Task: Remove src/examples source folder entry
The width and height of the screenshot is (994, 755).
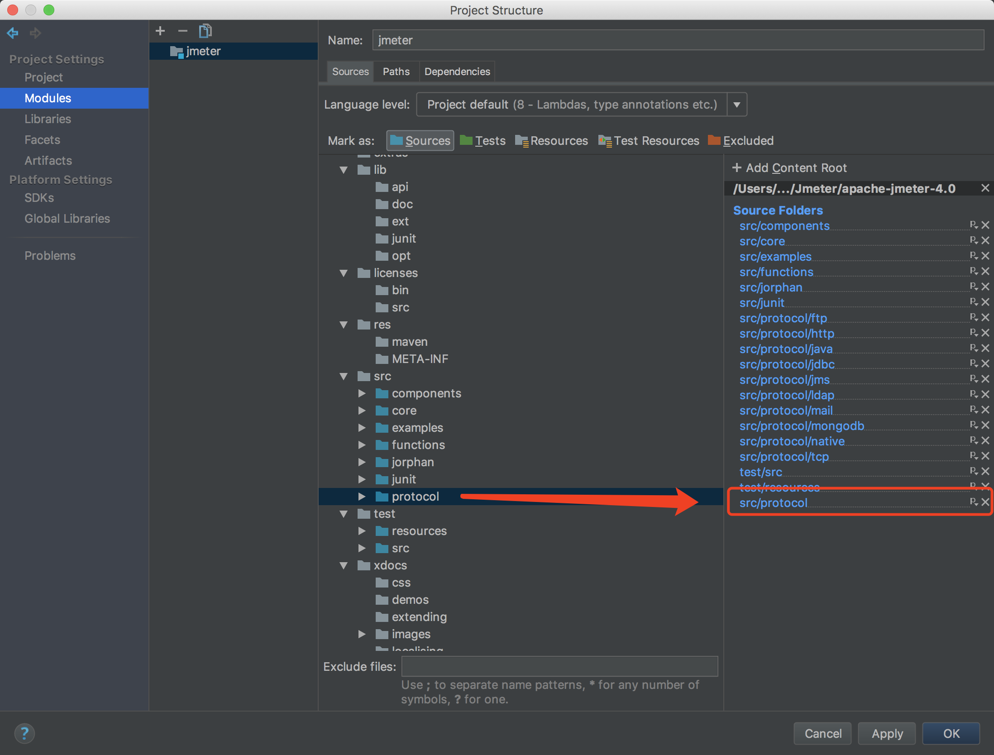Action: (985, 256)
